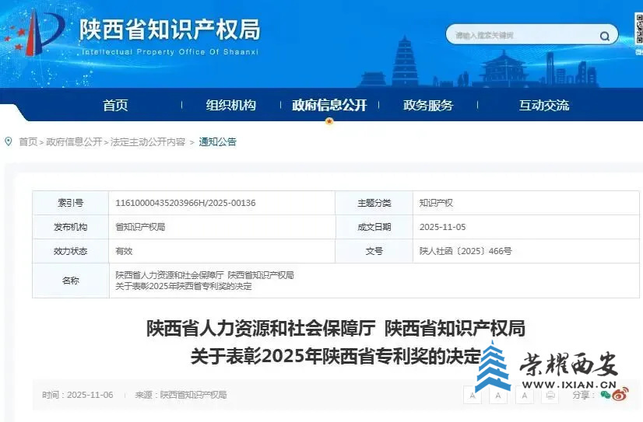Open the 互动交流 navigation menu
Image resolution: width=643 pixels, height=422 pixels.
pyautogui.click(x=544, y=106)
